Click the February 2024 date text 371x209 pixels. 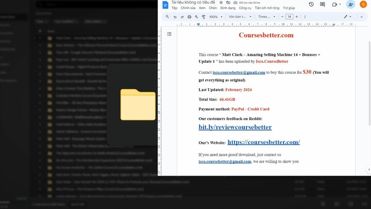239,90
